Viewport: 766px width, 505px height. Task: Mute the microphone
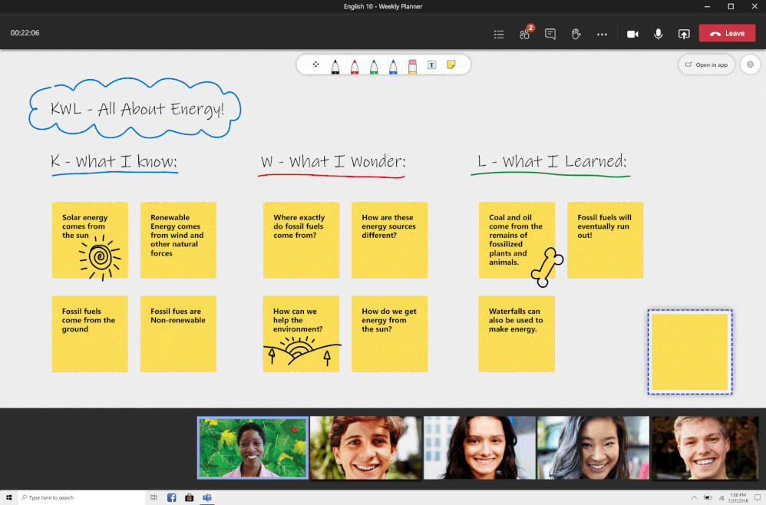tap(658, 33)
